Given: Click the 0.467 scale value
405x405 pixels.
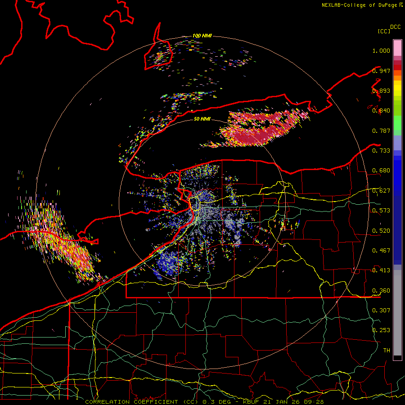Looking at the screenshot, I should click(x=381, y=251).
